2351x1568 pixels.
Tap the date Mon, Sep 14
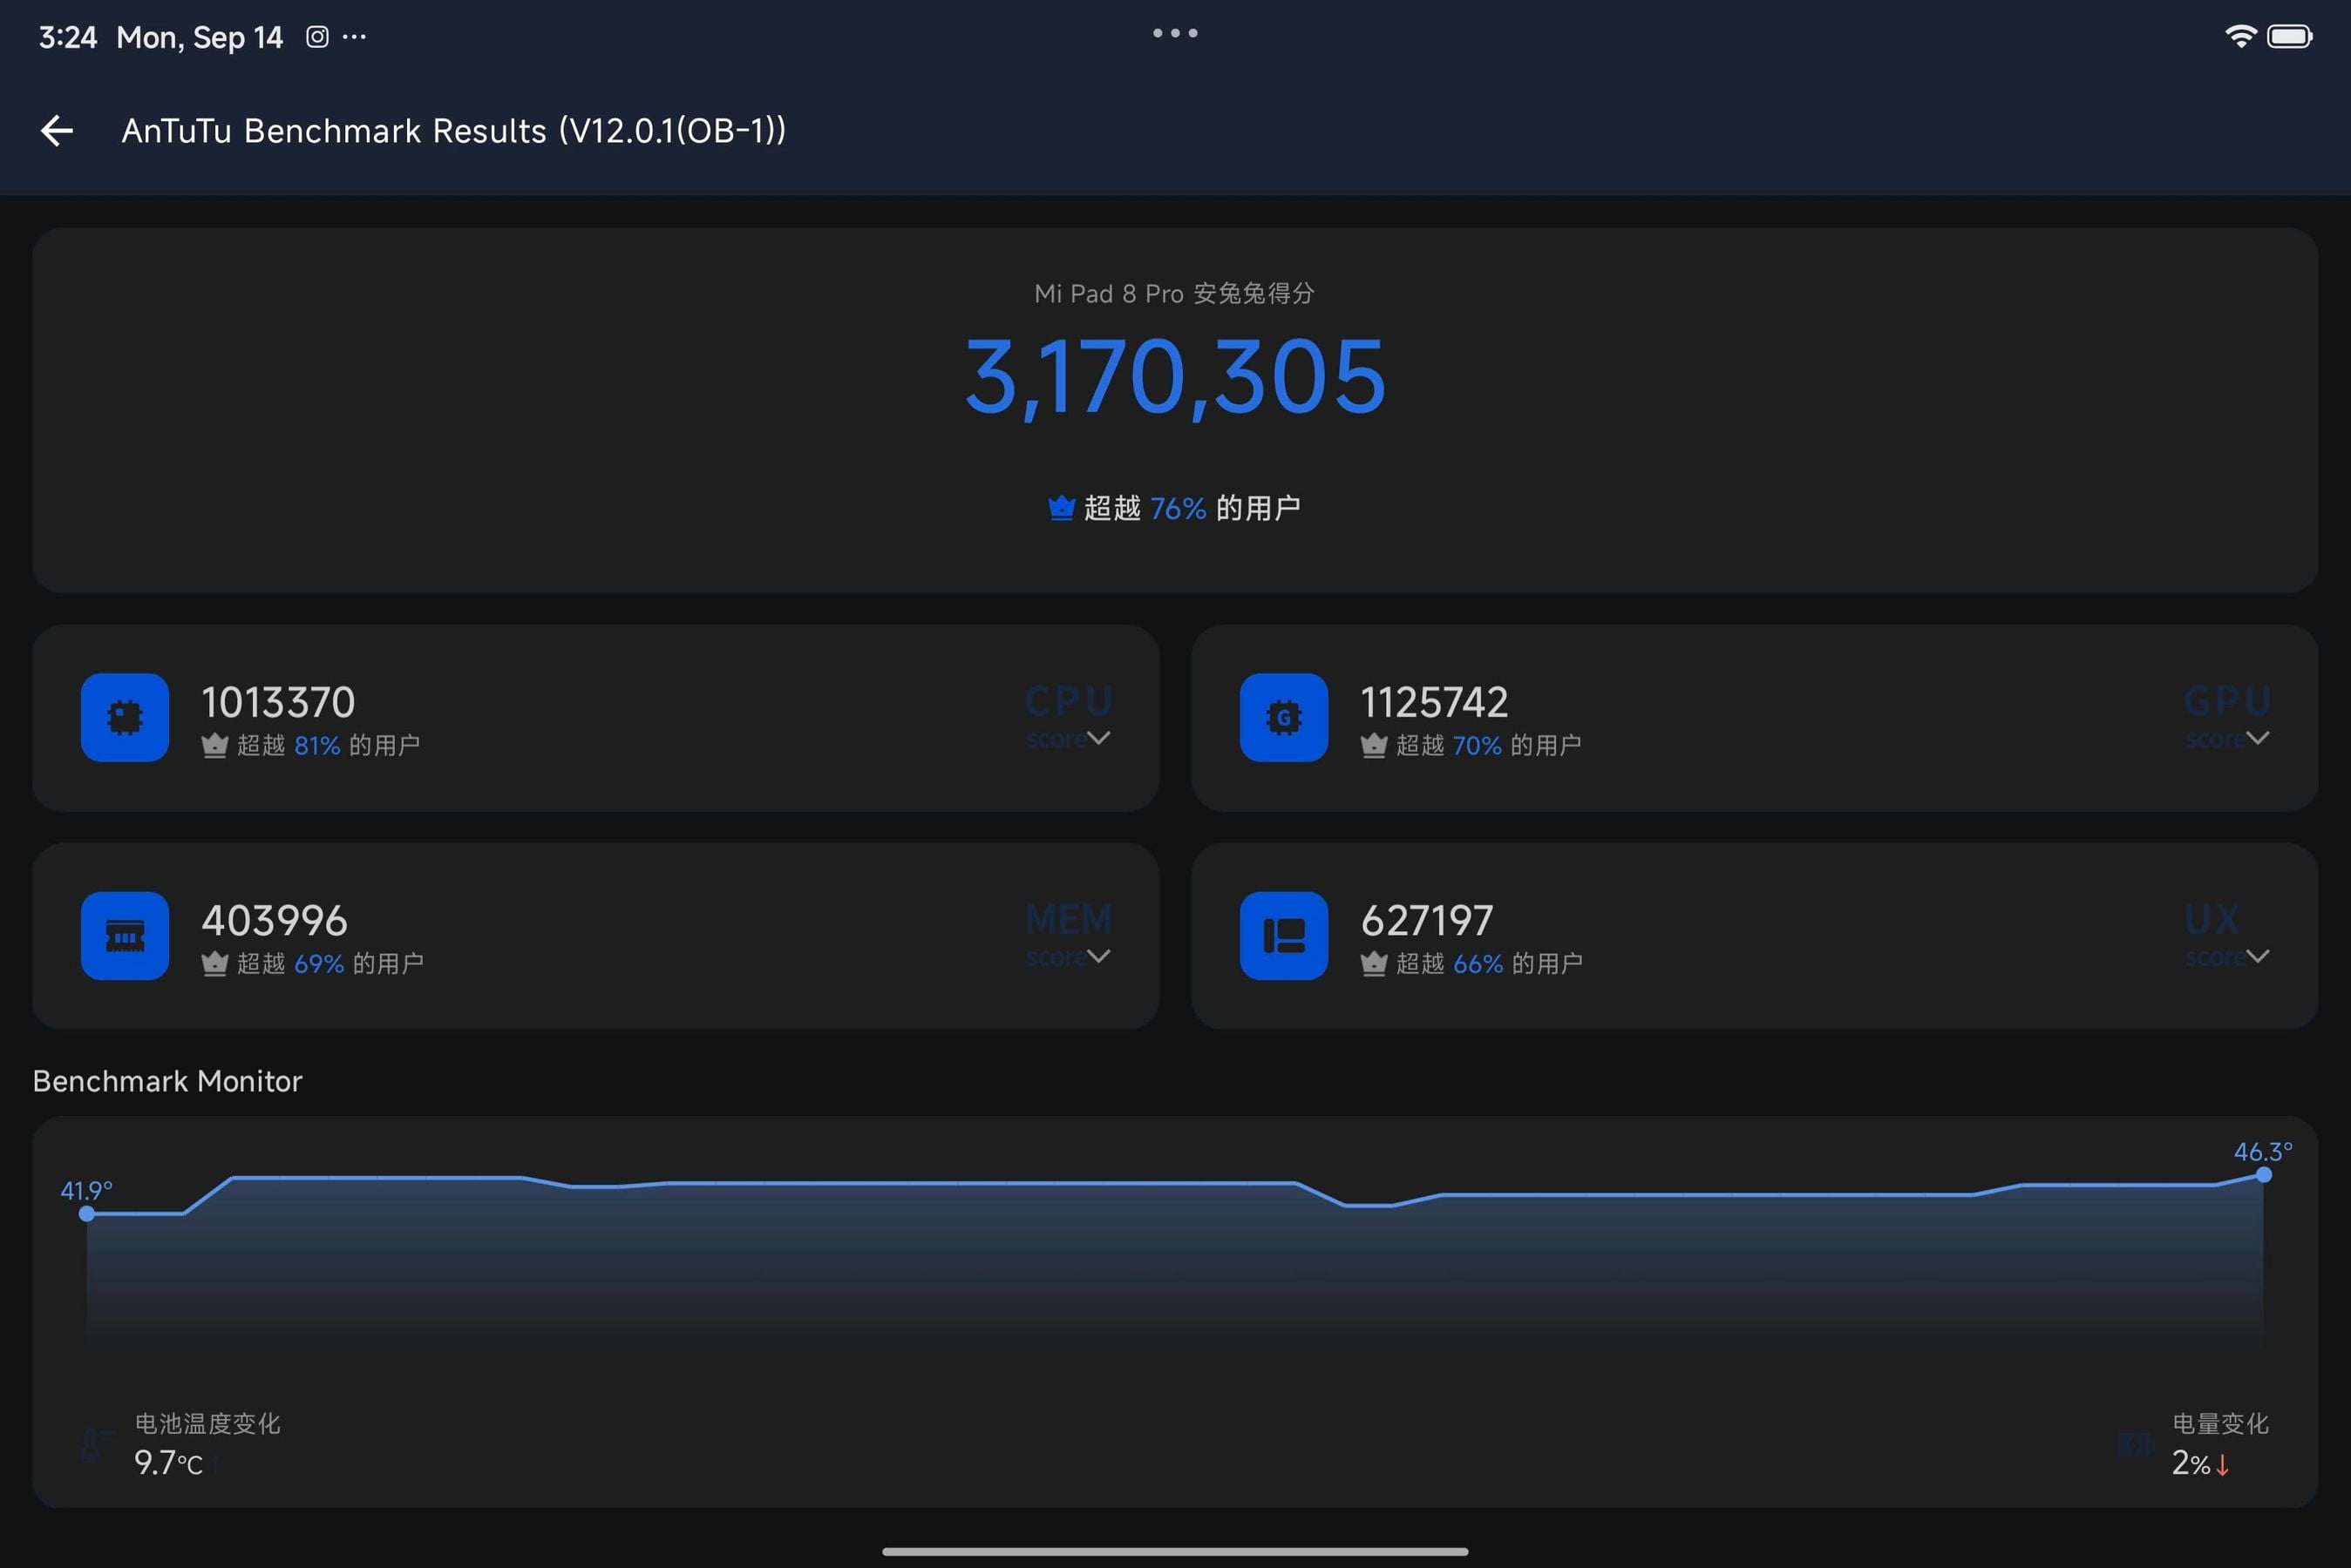(x=200, y=37)
